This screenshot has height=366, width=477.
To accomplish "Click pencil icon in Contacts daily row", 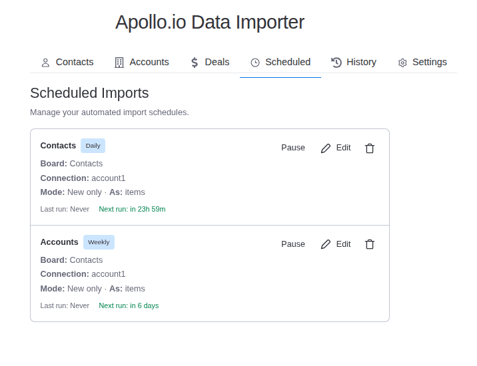I will pos(326,148).
